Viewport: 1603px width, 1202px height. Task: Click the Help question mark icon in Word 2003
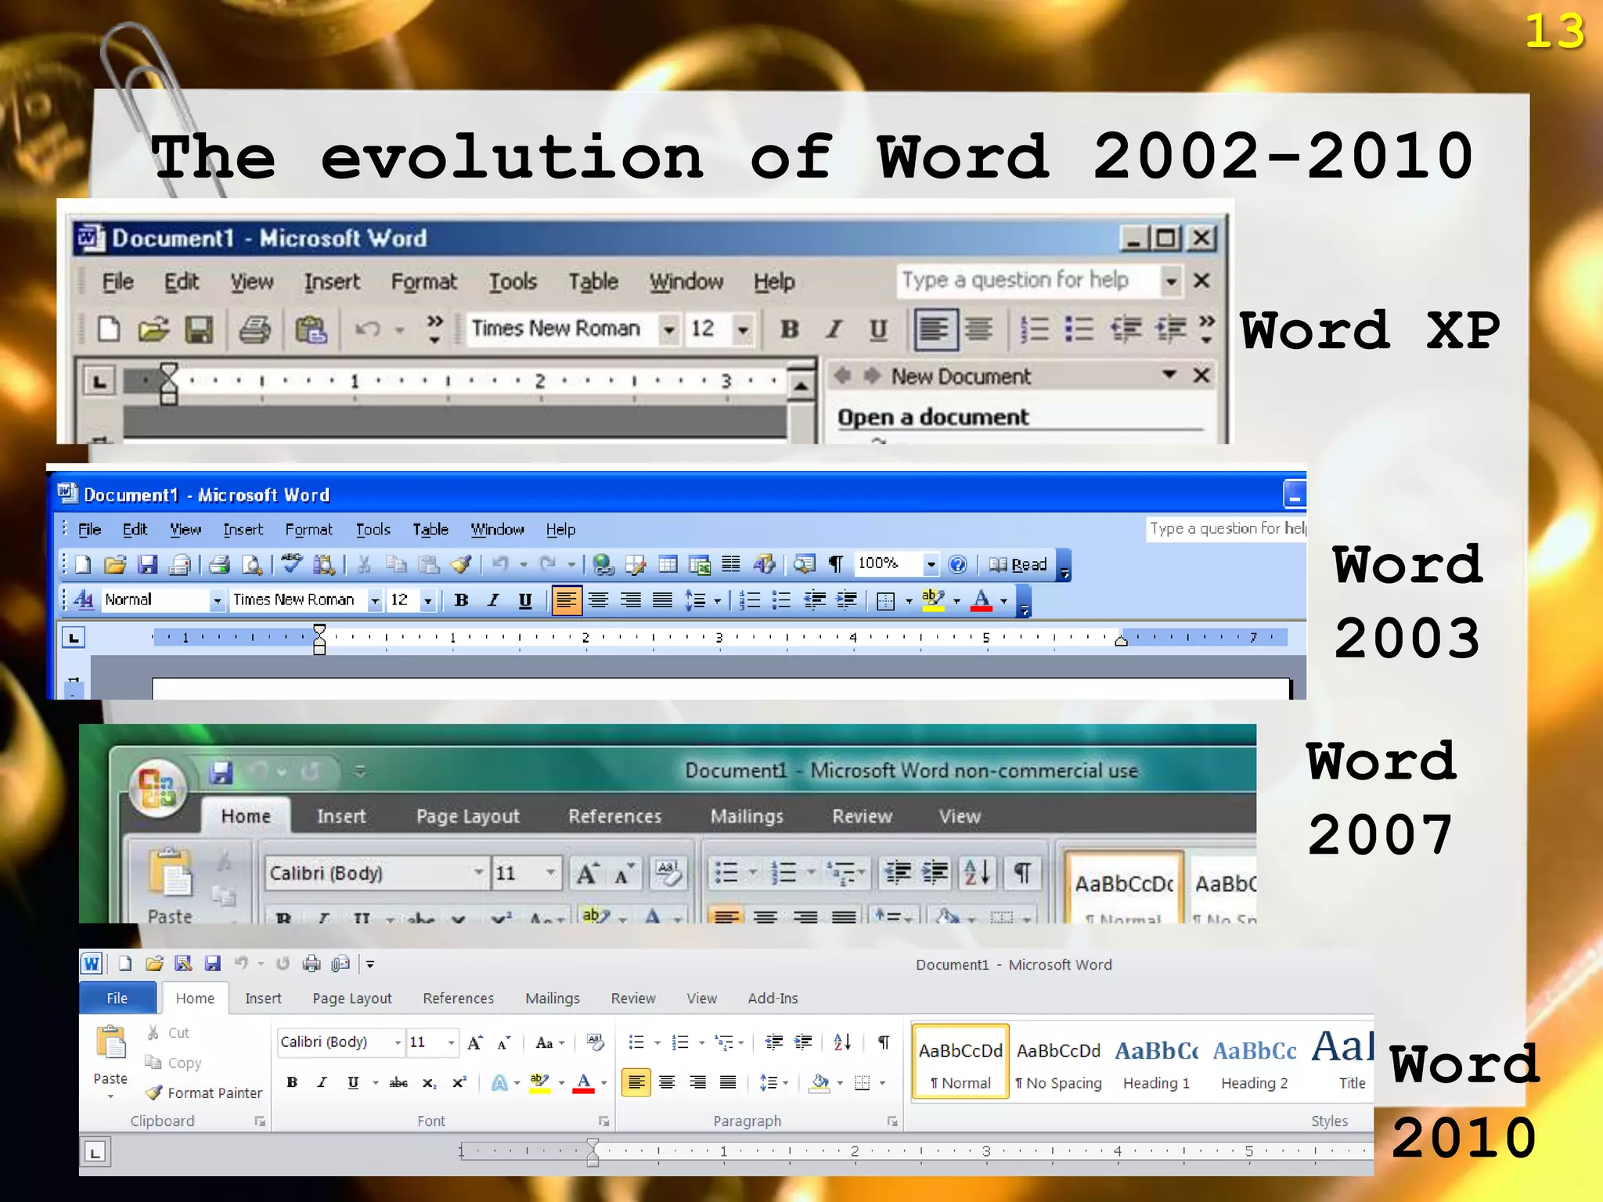click(x=957, y=564)
